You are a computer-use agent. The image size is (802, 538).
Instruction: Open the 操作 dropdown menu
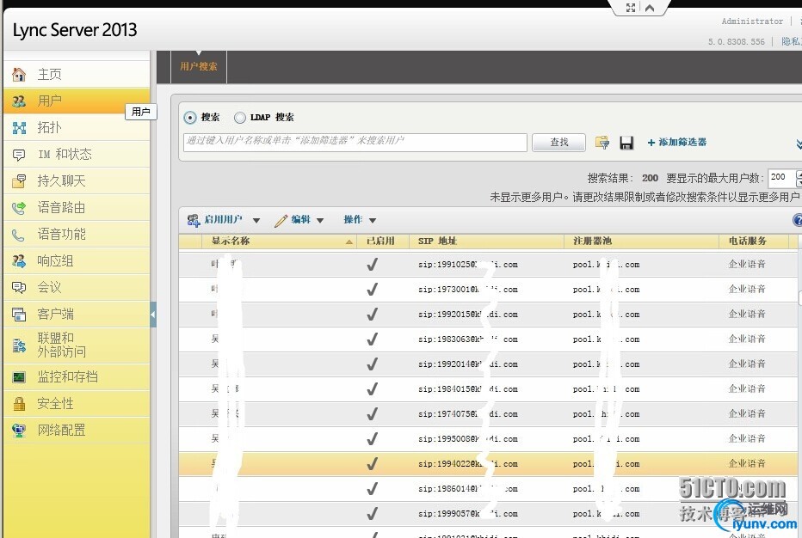point(360,220)
